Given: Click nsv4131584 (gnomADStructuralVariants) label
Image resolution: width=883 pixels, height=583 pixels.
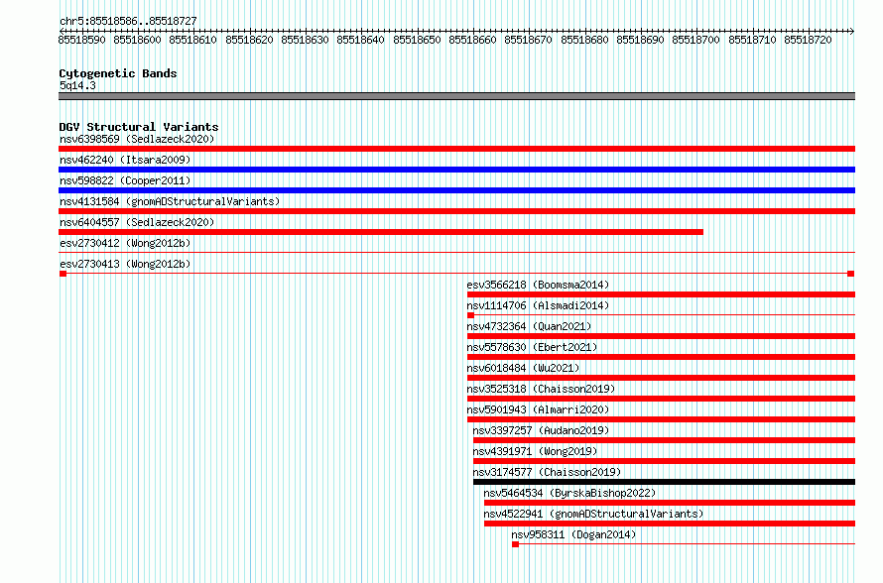Looking at the screenshot, I should [x=170, y=201].
